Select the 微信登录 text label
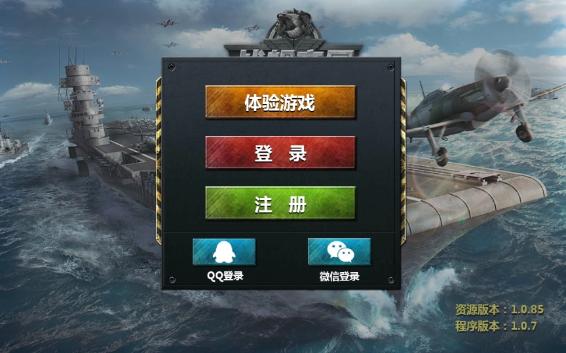This screenshot has width=566, height=353. (x=340, y=277)
